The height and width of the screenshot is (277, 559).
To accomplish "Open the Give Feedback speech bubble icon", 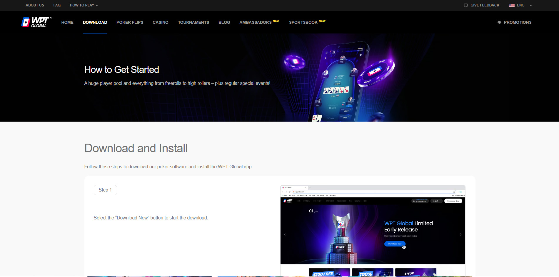I will click(466, 5).
